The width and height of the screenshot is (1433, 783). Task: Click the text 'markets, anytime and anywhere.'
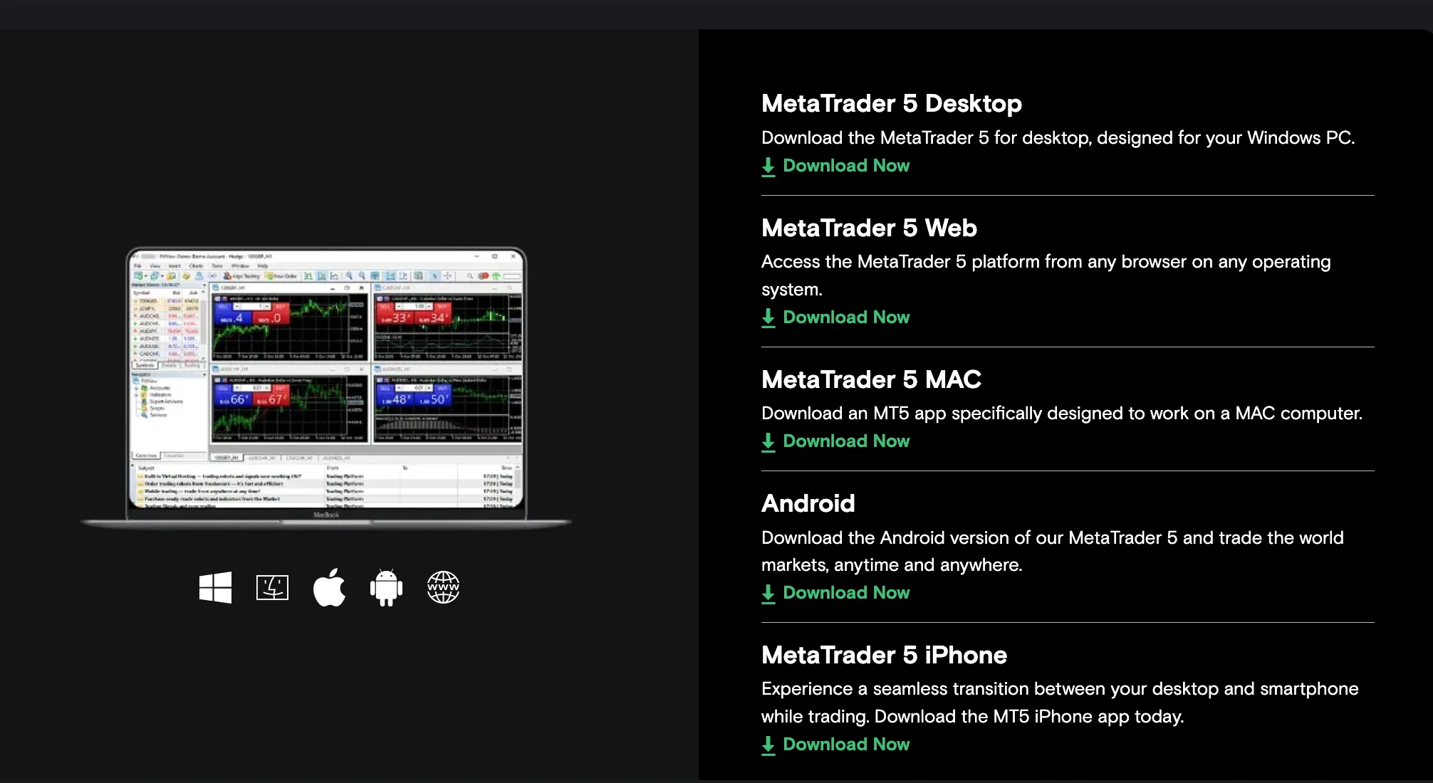[x=892, y=565]
